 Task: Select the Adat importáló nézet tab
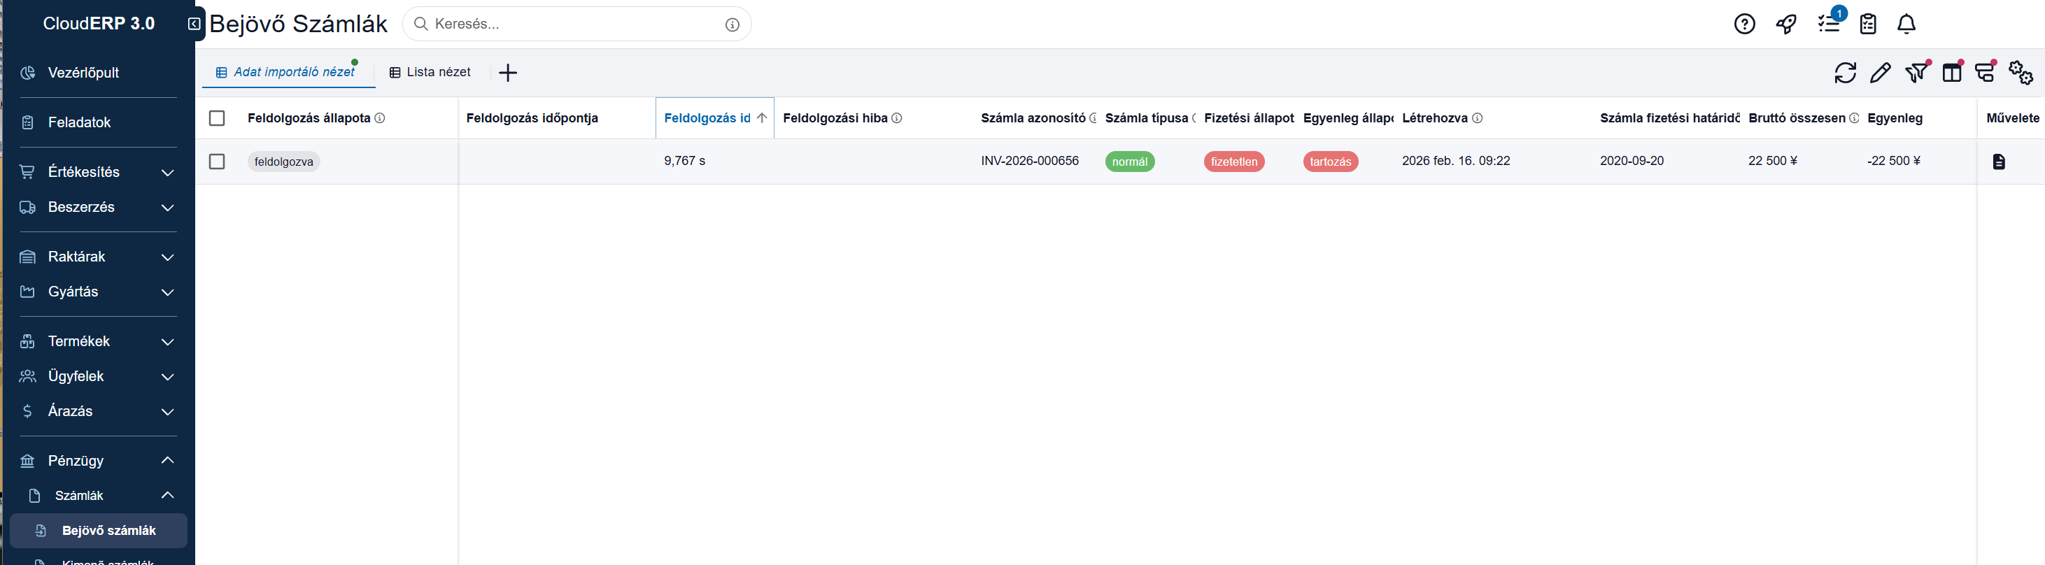point(285,72)
